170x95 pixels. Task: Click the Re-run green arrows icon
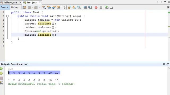pos(2,69)
